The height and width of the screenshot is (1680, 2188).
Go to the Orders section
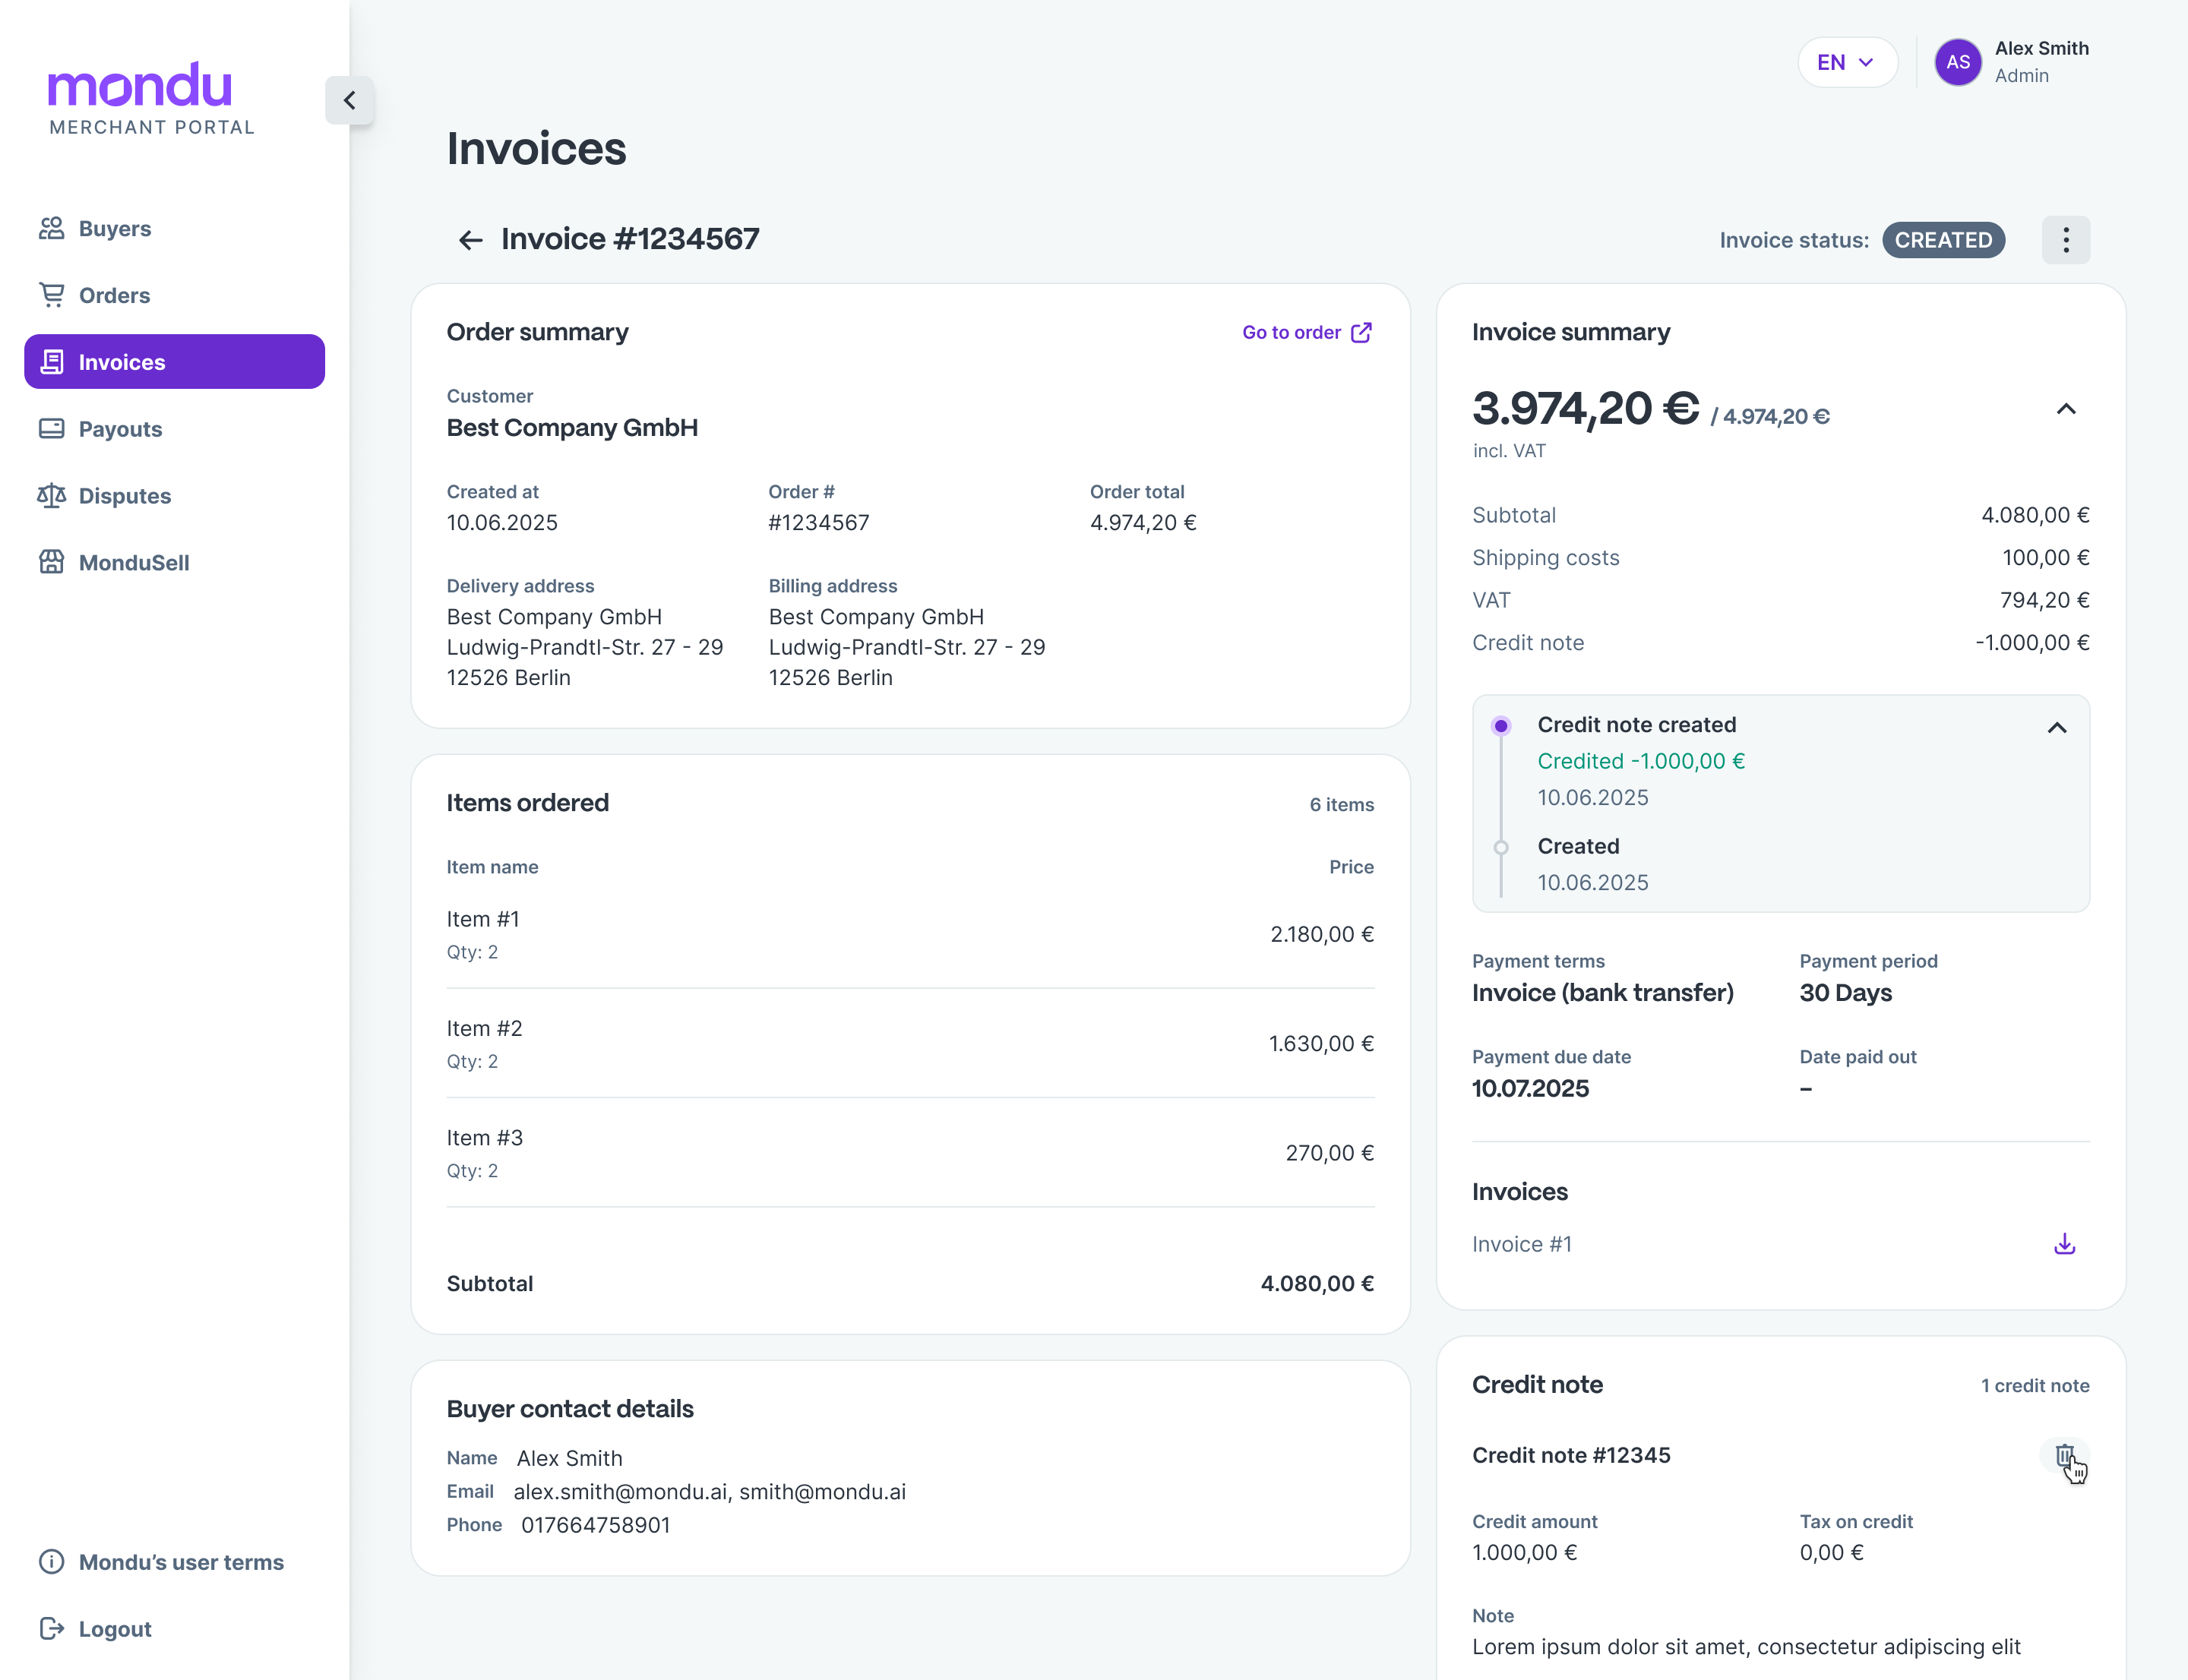pyautogui.click(x=114, y=295)
